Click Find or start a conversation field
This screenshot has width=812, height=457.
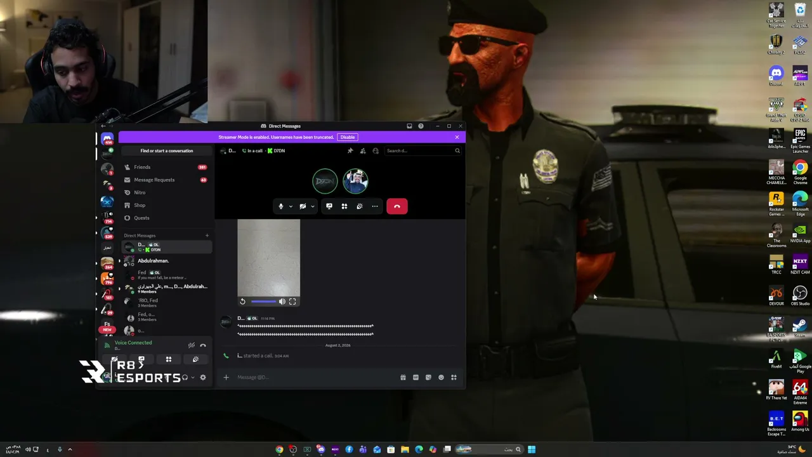(167, 150)
